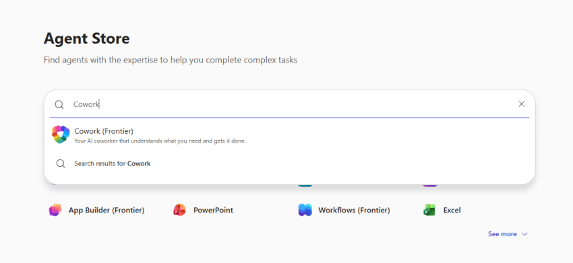This screenshot has width=573, height=263.
Task: Click the Excel icon
Action: click(429, 210)
